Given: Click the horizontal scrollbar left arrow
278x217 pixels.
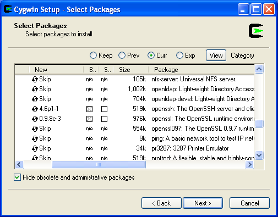Looking at the screenshot, I should point(19,165).
